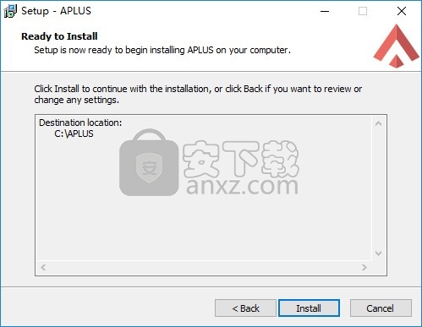The width and height of the screenshot is (422, 327).
Task: Click the up arrow of the vertical scrollbar
Action: 379,123
